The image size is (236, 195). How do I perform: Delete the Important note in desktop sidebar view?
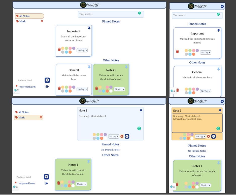tap(59, 50)
